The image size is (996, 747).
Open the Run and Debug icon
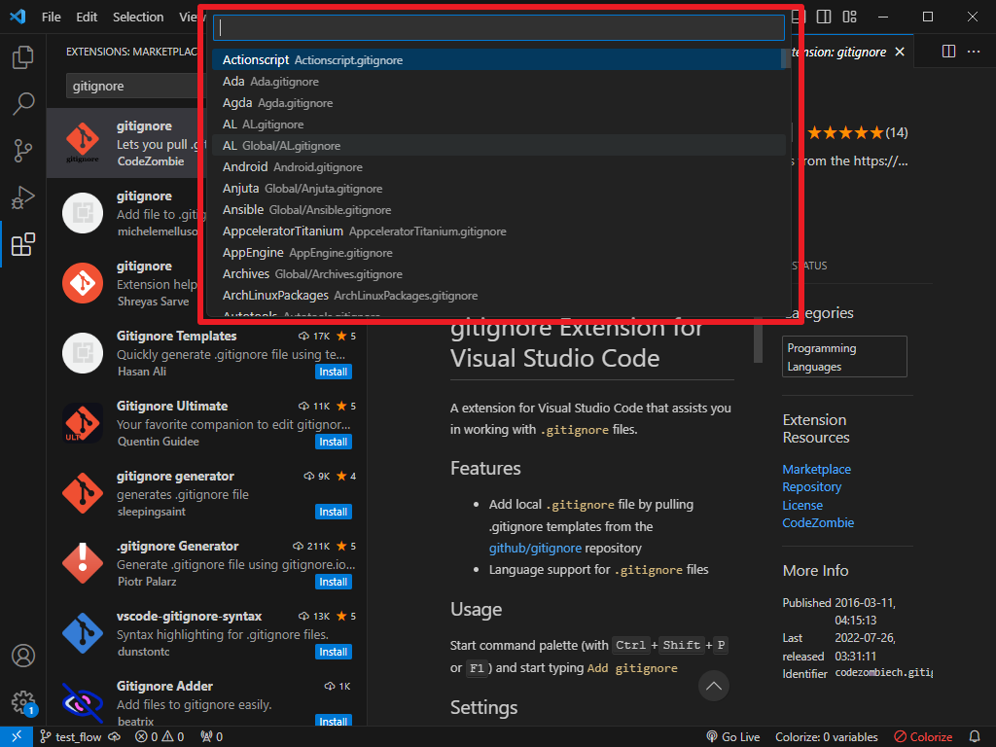click(x=23, y=197)
